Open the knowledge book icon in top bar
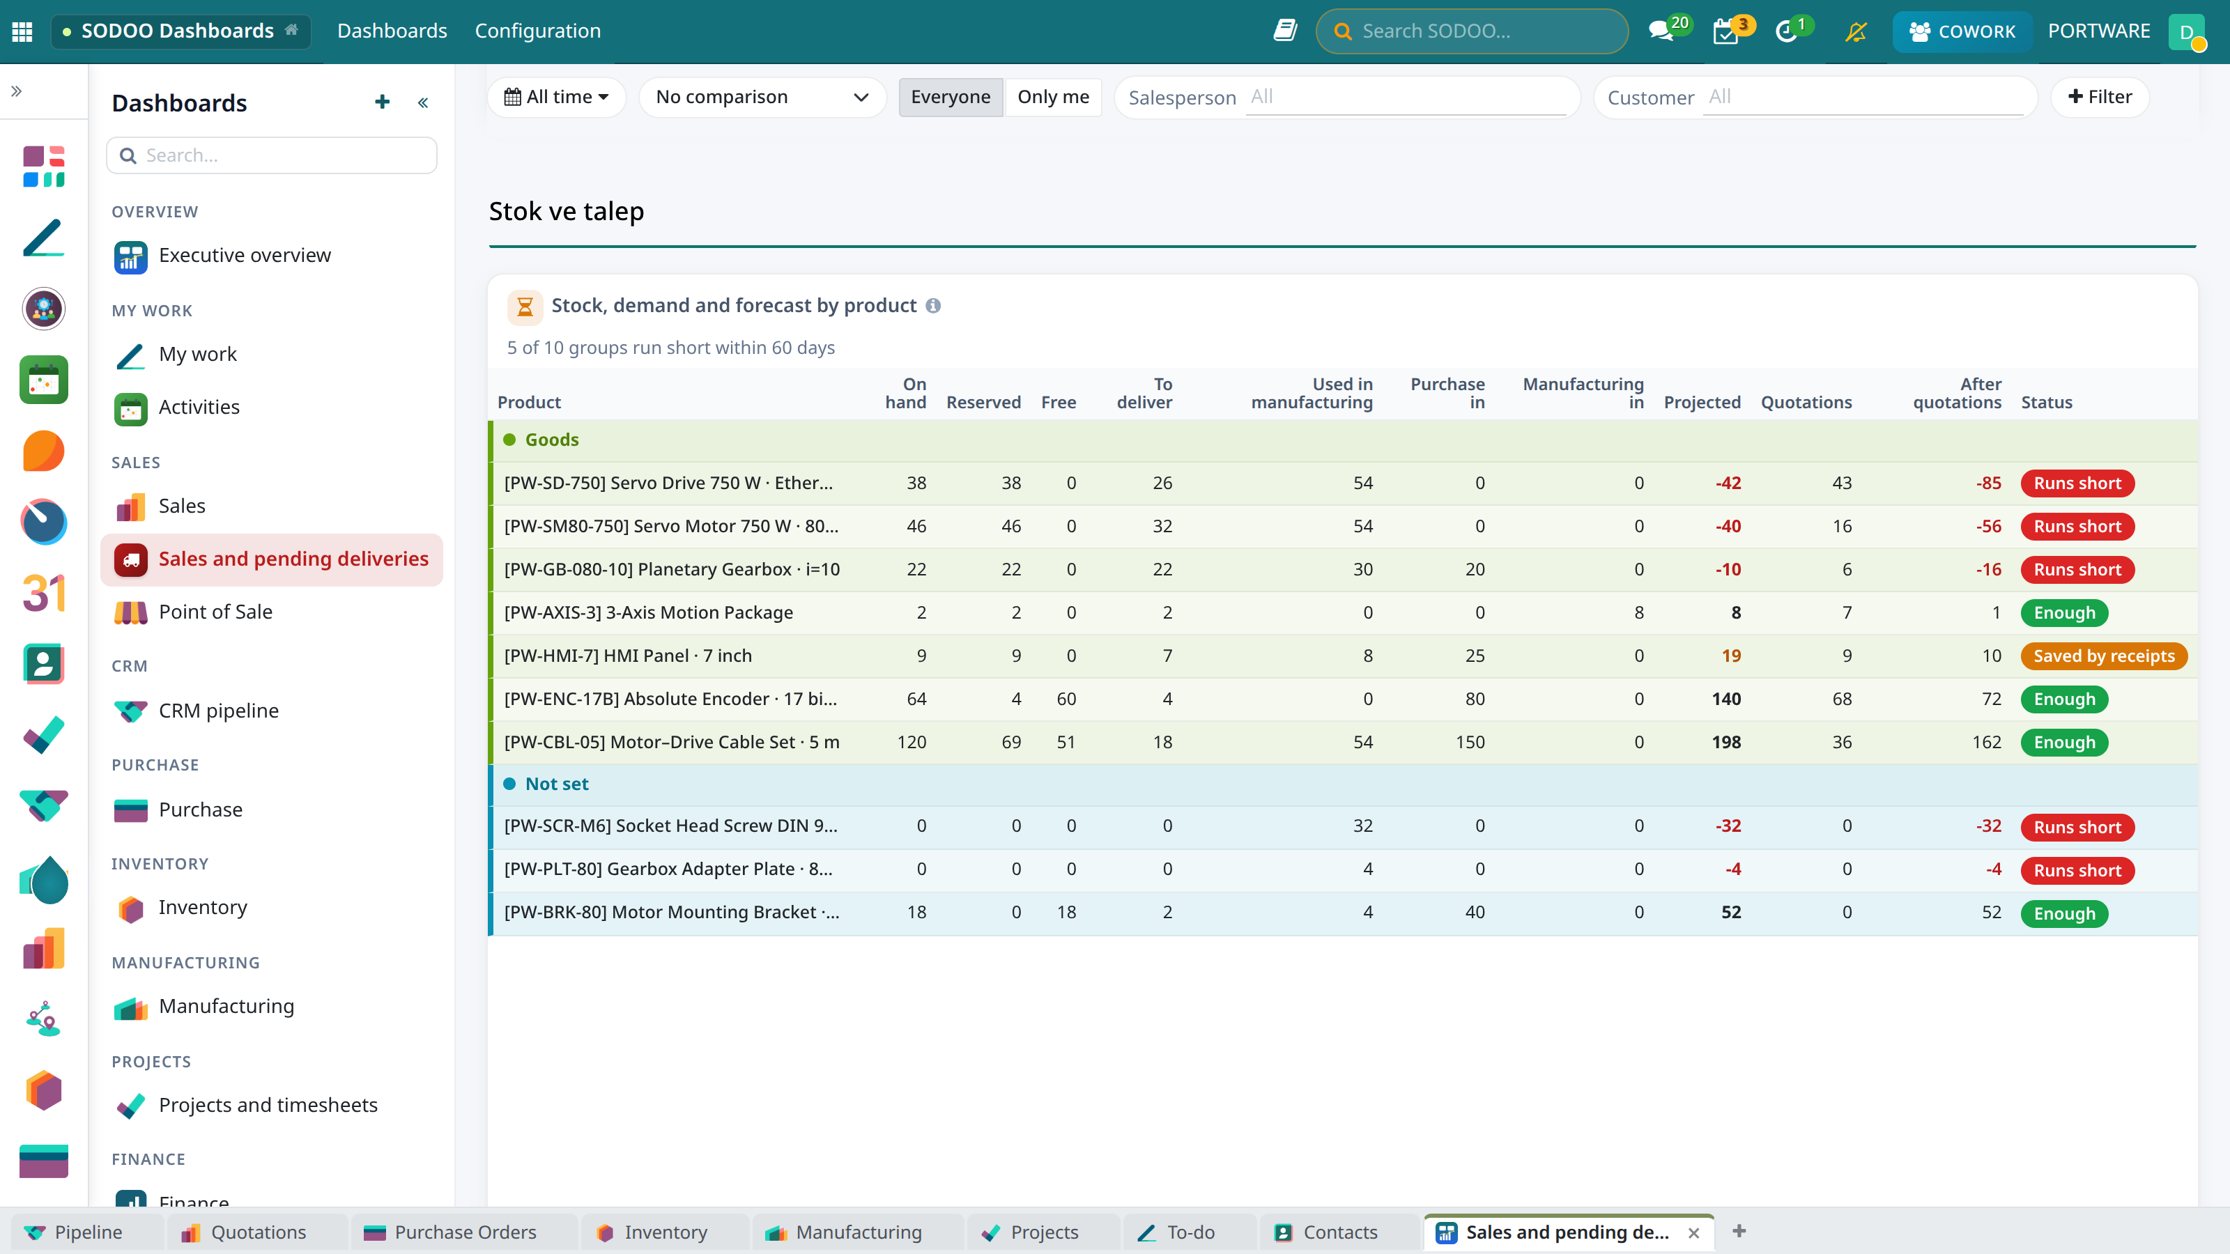The width and height of the screenshot is (2230, 1254). [1286, 31]
